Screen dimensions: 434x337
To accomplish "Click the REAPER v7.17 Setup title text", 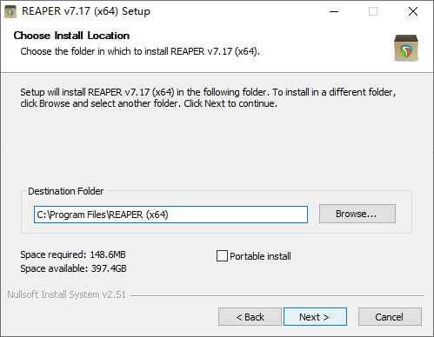I will 86,11.
